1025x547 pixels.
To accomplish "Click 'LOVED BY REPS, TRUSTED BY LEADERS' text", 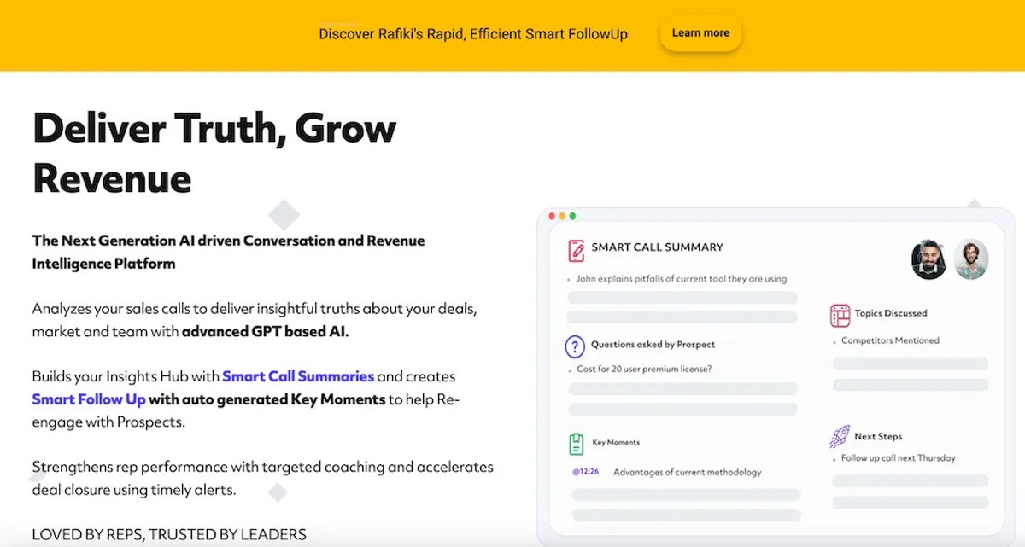I will tap(169, 535).
